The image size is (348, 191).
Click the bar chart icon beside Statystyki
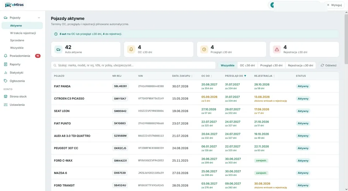click(5, 73)
